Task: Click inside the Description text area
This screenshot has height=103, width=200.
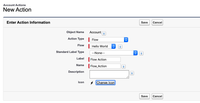Action: point(109,74)
